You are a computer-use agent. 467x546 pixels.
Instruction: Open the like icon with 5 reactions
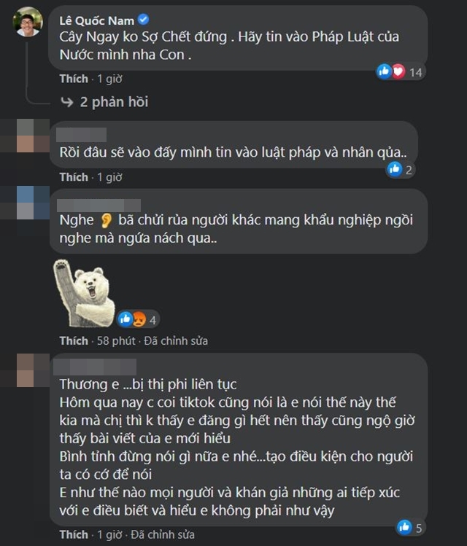pos(404,527)
